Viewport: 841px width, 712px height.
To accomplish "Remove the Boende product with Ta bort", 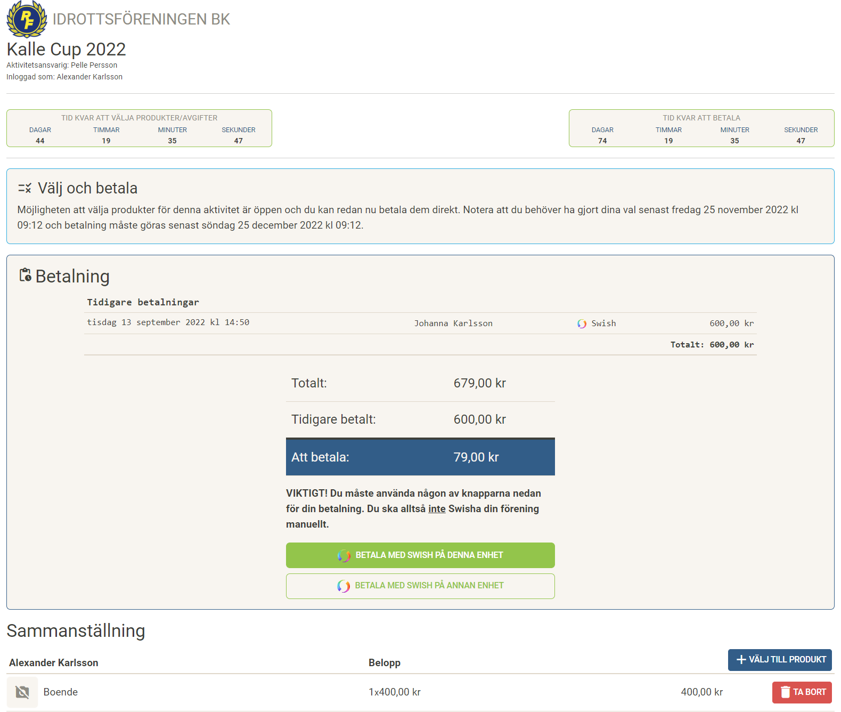I will (802, 692).
